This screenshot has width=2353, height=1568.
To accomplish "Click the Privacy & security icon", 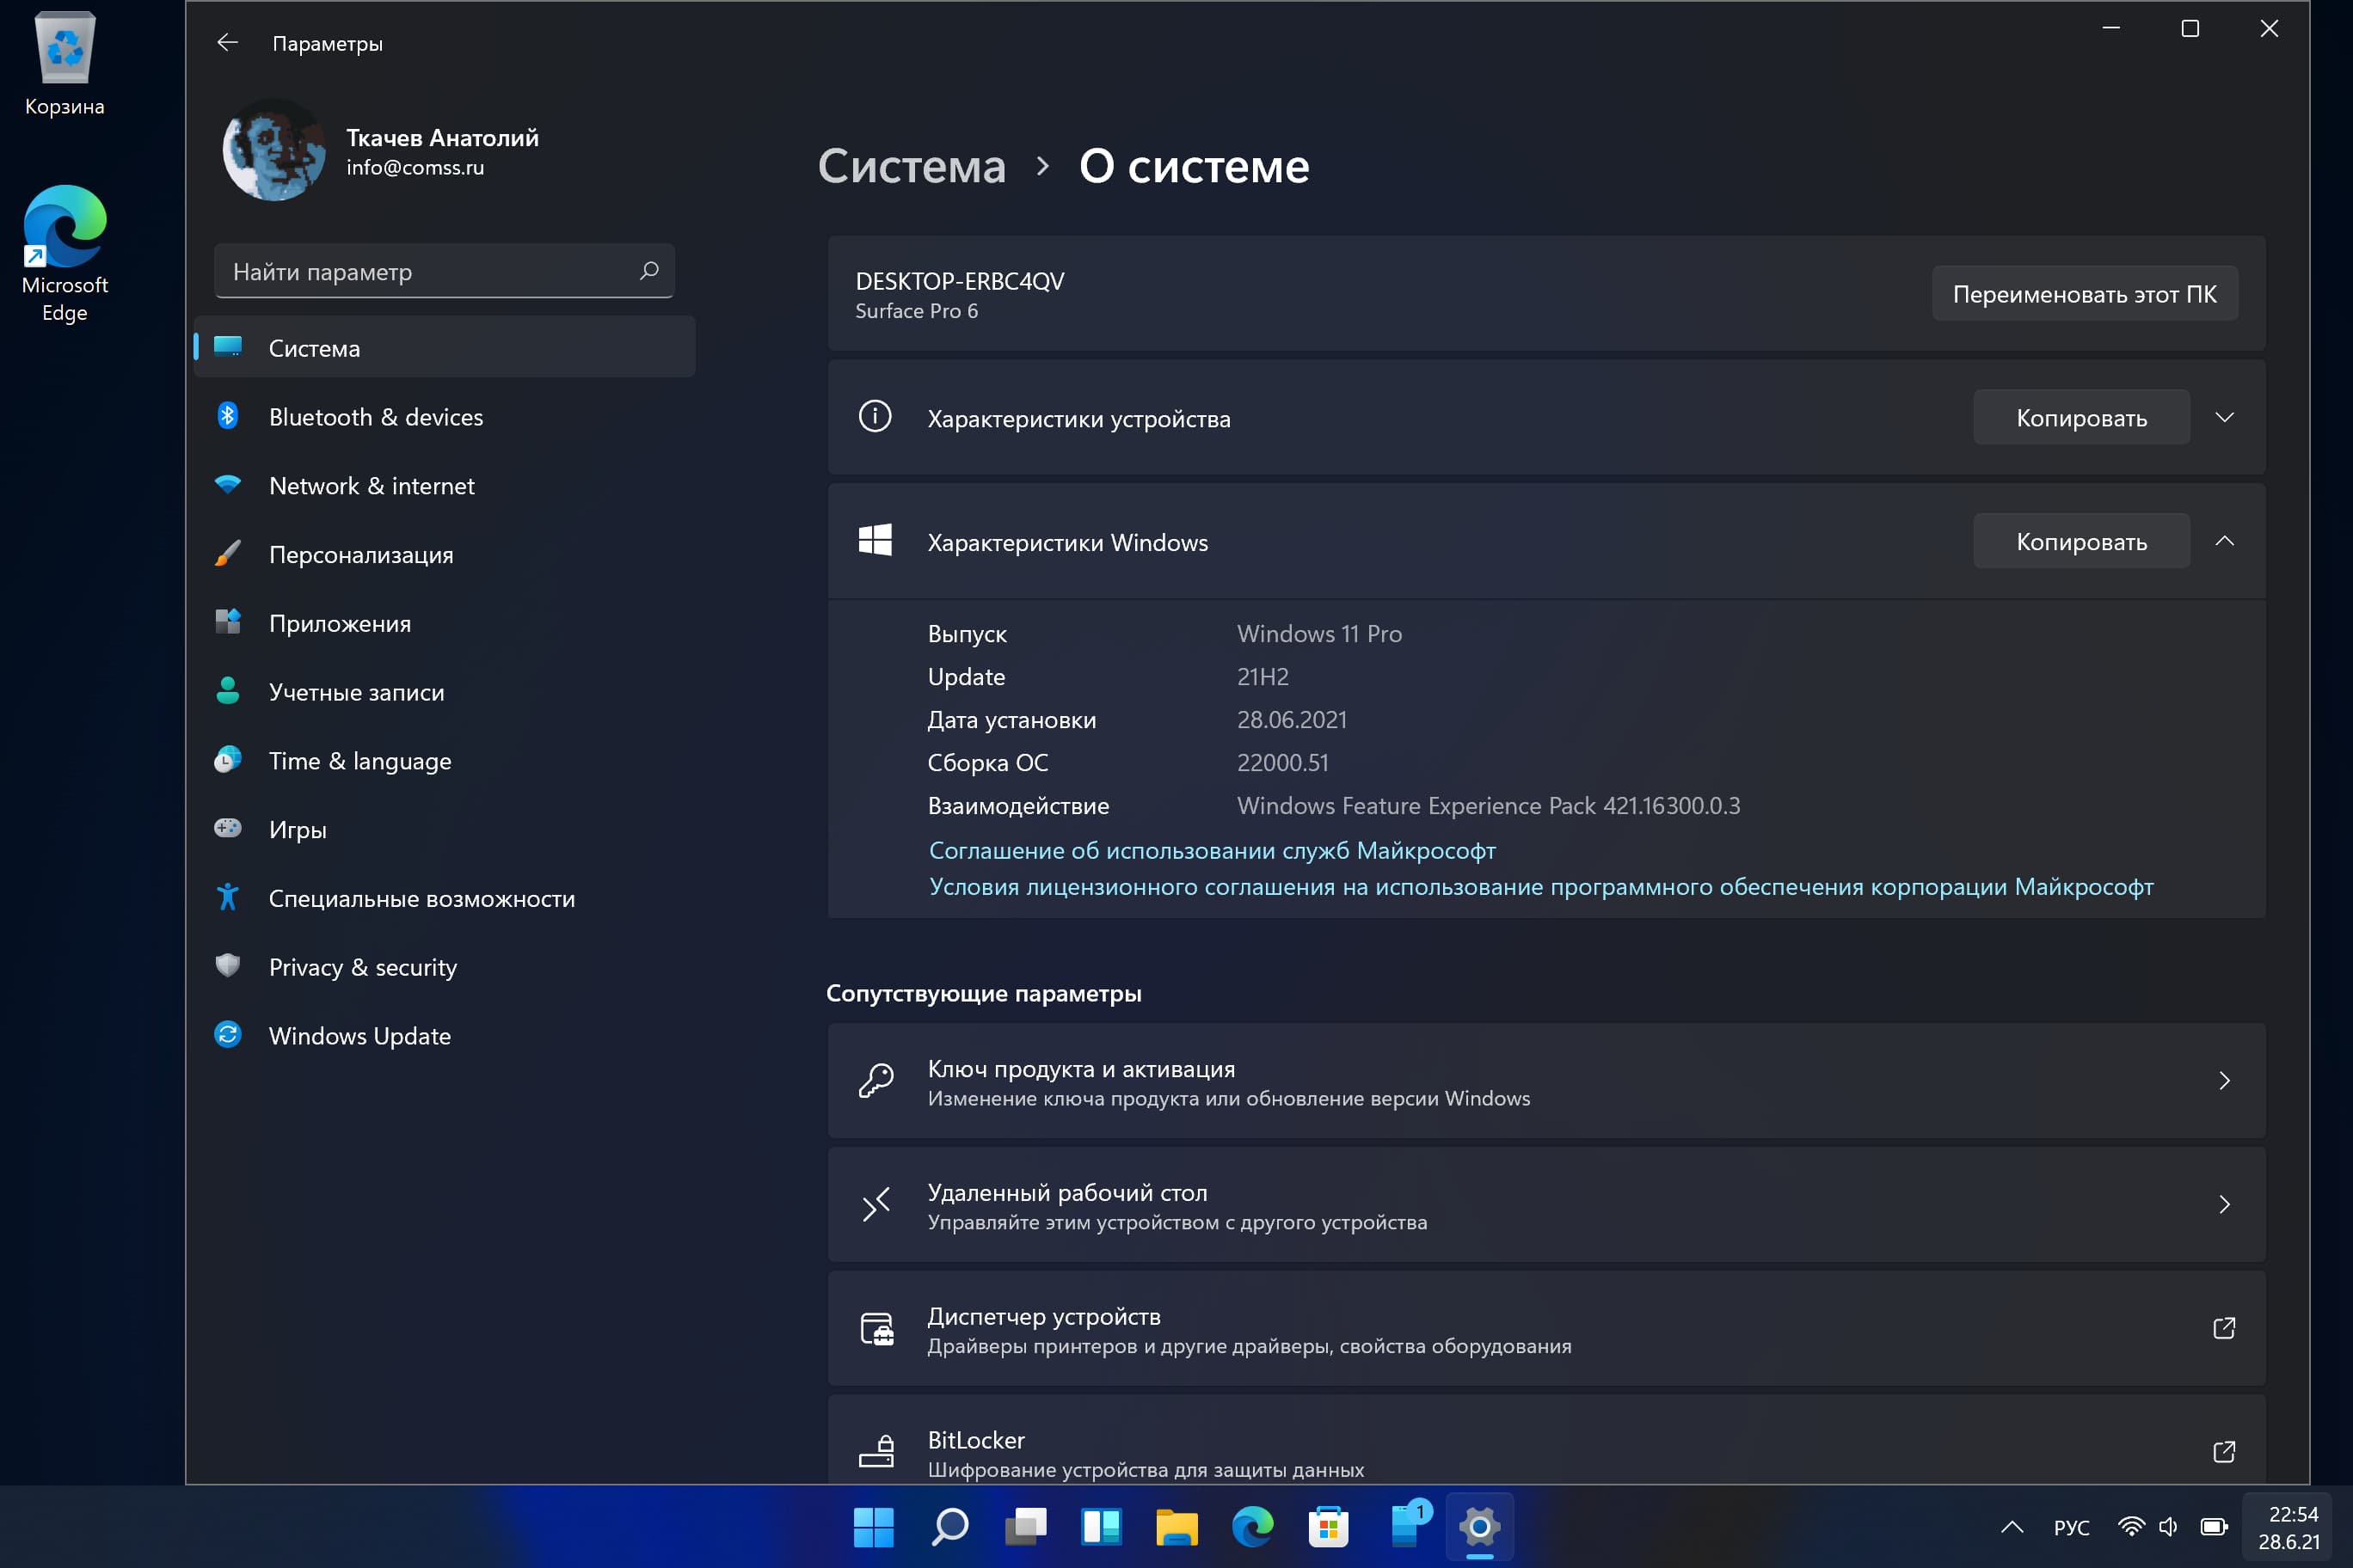I will click(230, 966).
